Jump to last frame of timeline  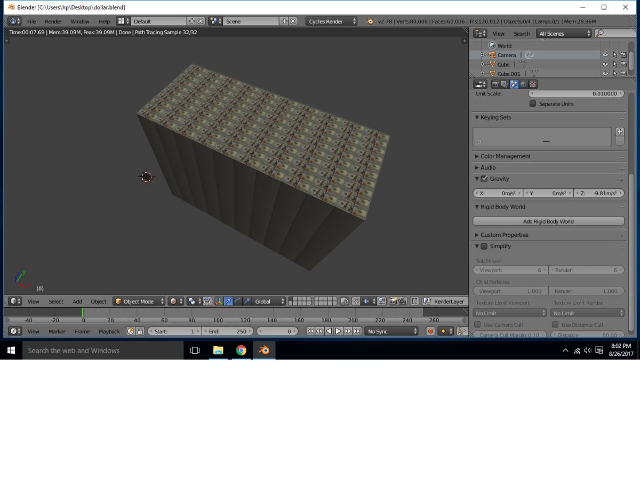click(x=357, y=331)
